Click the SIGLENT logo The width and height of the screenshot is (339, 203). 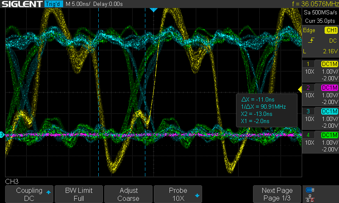click(x=21, y=4)
